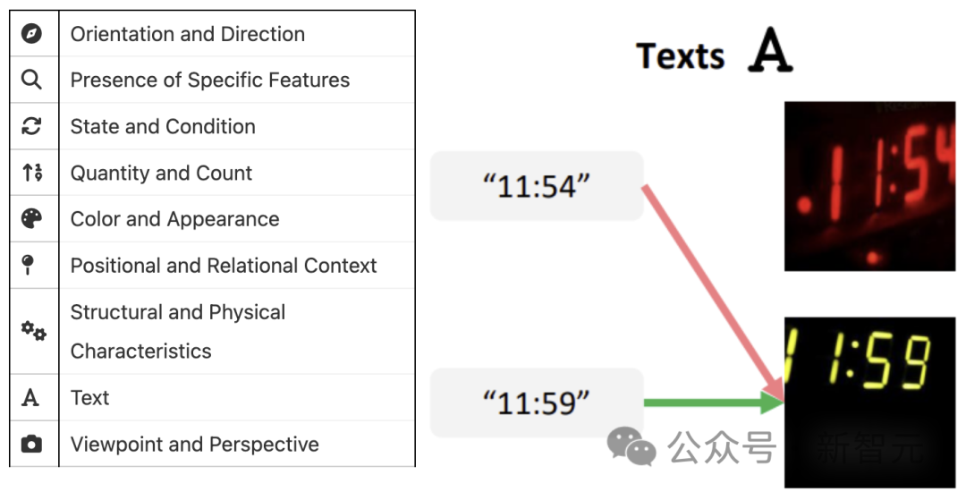
Task: Click the refresh arrows State and Condition icon
Action: pos(32,127)
